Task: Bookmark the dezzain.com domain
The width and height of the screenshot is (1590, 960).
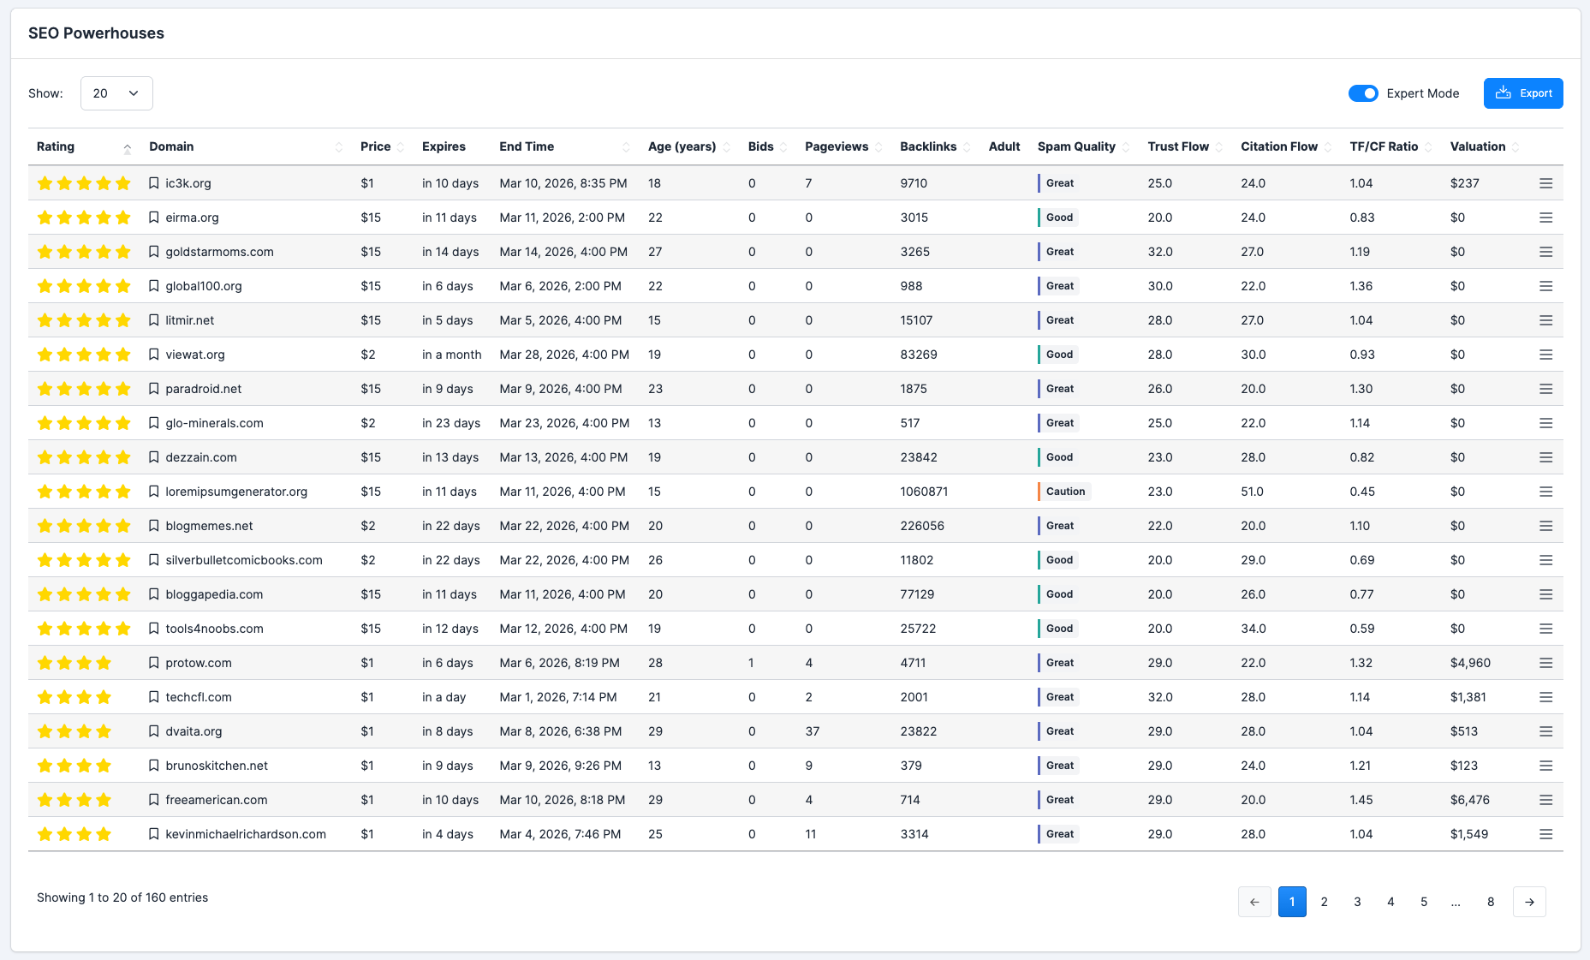Action: click(154, 456)
